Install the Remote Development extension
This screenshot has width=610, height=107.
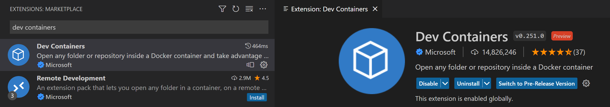click(257, 97)
